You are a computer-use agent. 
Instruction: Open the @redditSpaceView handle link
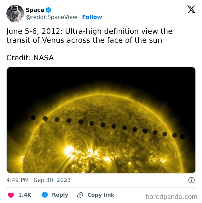point(51,17)
